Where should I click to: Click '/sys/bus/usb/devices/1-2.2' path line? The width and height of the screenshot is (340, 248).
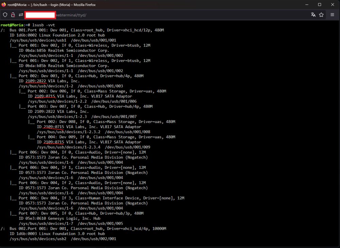click(x=82, y=101)
